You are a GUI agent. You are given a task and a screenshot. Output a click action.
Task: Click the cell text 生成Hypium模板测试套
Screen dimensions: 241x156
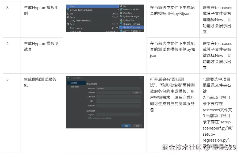pyautogui.click(x=41, y=46)
